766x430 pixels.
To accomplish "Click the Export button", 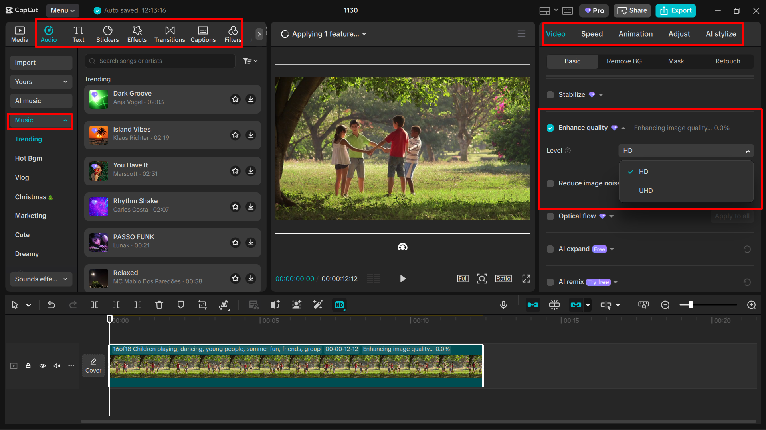I will click(x=675, y=10).
